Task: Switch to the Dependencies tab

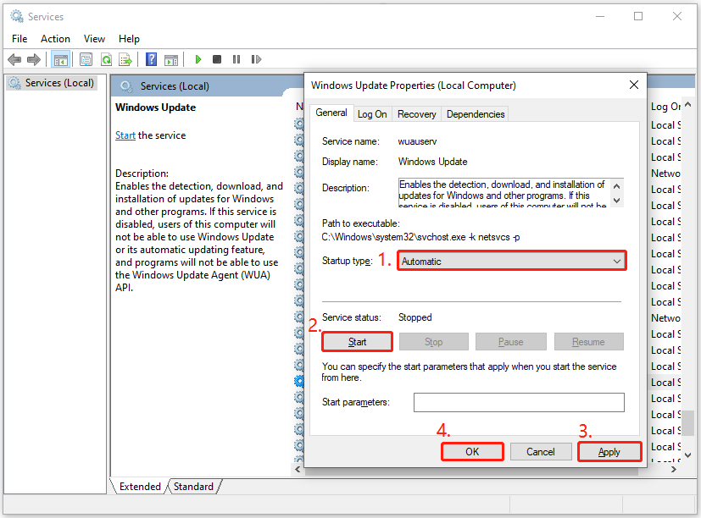Action: pyautogui.click(x=476, y=114)
